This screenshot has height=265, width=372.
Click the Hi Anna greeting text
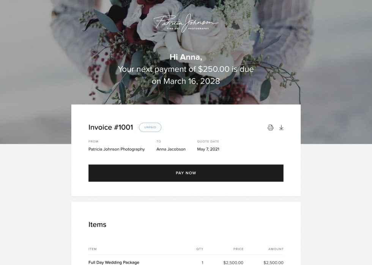186,57
